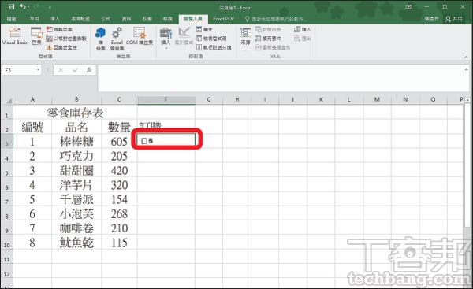Click the Redo arrow

pos(36,6)
